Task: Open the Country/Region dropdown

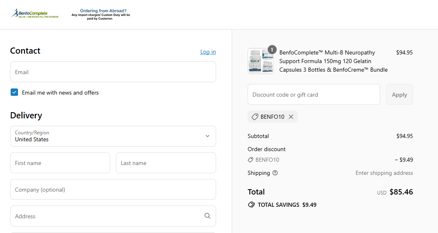Action: tap(113, 136)
